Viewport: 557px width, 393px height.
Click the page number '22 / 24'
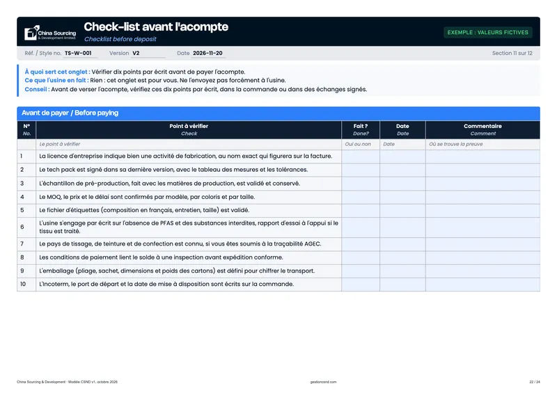click(x=534, y=382)
